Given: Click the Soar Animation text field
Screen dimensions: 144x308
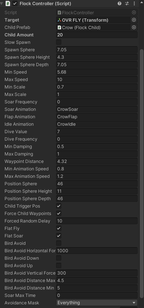Looking at the screenshot, I should coord(97,109).
